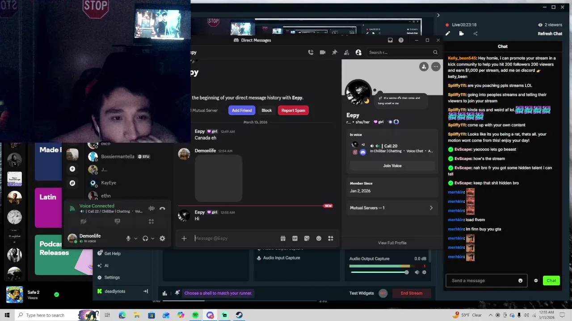Viewport: 572px width, 321px height.
Task: Add friends to DM icon
Action: [x=346, y=52]
